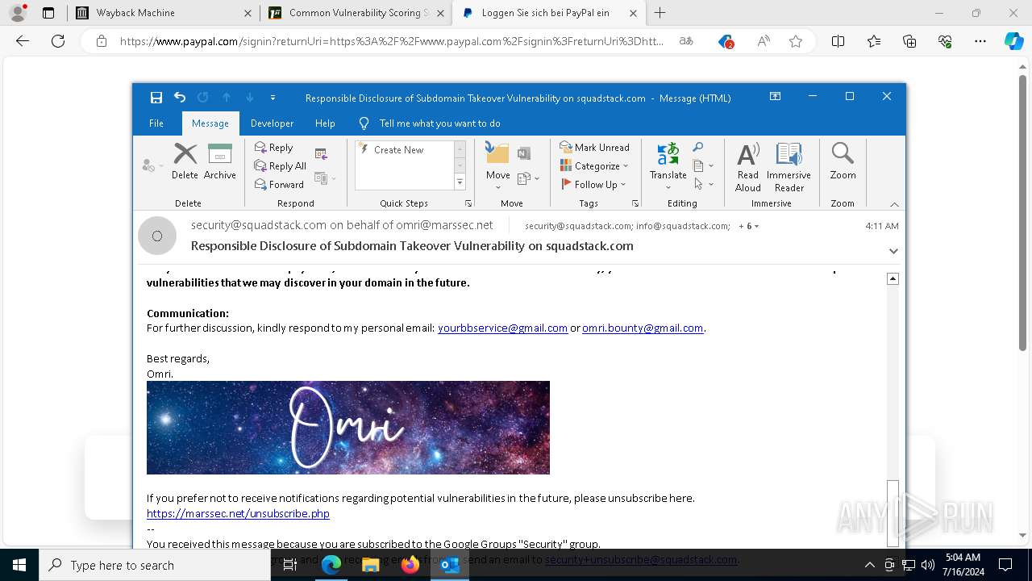Image resolution: width=1032 pixels, height=581 pixels.
Task: Add this page to favorites star
Action: coord(796,41)
